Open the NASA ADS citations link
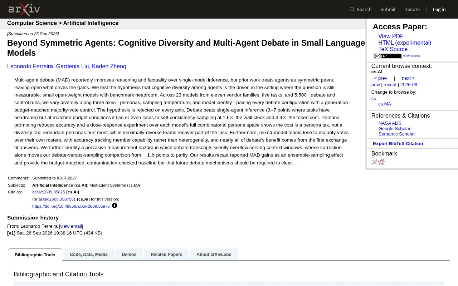 click(x=390, y=123)
